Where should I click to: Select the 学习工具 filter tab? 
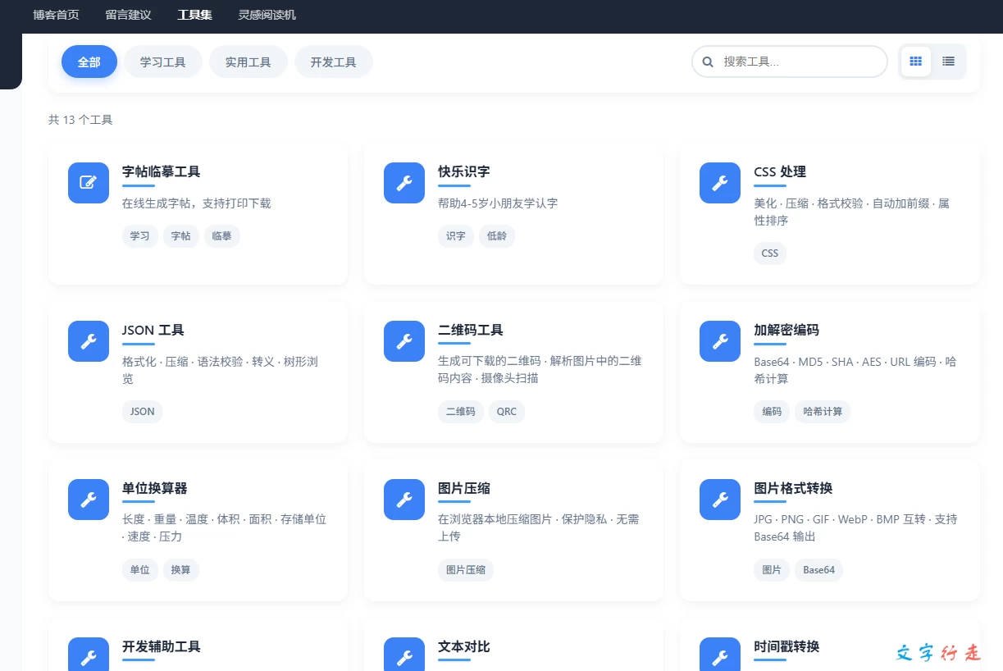(x=163, y=62)
